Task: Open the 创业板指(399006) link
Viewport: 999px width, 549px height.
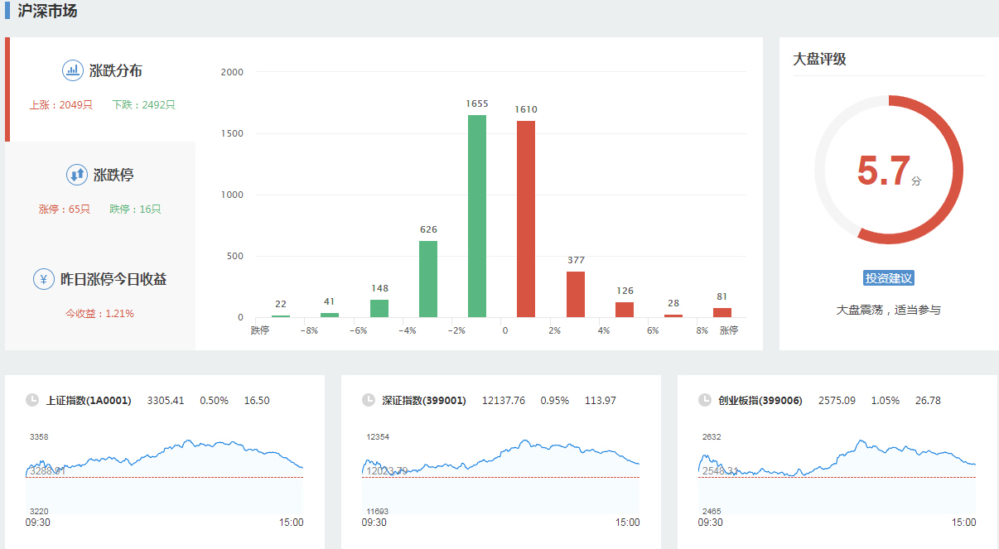Action: (x=760, y=401)
